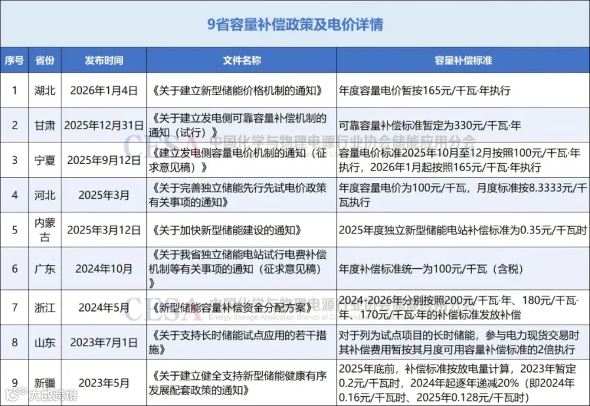
Task: Click 年度补偿标准统一为100元/千瓦（含税） cell
Action: (x=463, y=268)
